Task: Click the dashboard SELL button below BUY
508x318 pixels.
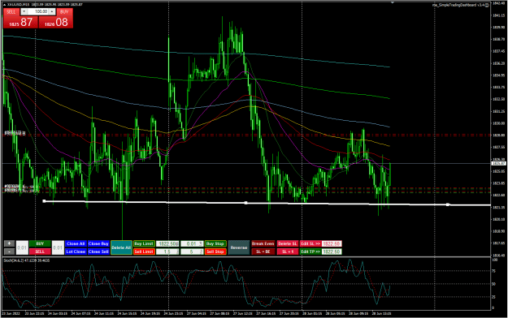Action: click(x=40, y=251)
